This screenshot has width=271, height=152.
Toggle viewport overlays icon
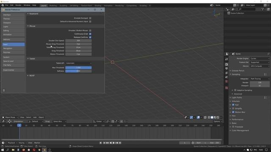pos(198,117)
